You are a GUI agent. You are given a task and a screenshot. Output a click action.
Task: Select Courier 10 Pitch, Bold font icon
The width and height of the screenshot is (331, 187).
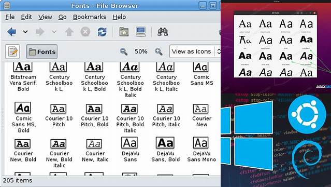click(94, 109)
